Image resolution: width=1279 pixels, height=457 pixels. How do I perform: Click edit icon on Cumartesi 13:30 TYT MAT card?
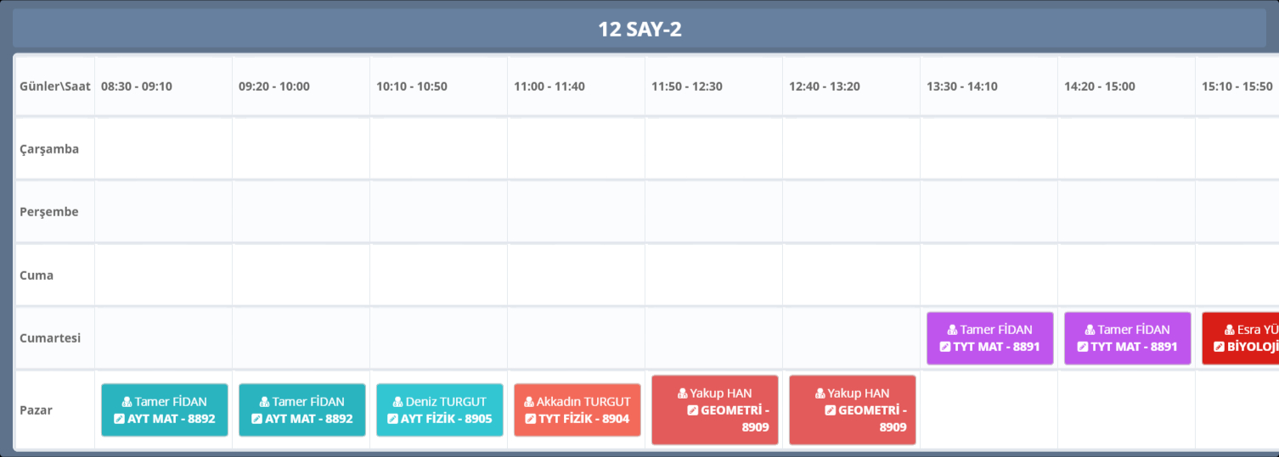tap(944, 347)
